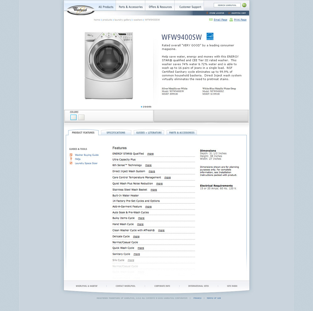
Task: Expand more for Quick Wash Cycle
Action: point(141,248)
